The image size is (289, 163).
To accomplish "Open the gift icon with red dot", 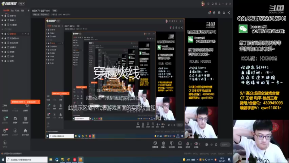I will tap(210, 13).
